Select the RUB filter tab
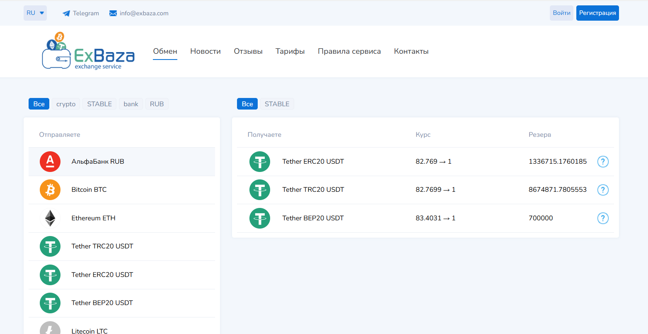648x334 pixels. click(x=157, y=104)
